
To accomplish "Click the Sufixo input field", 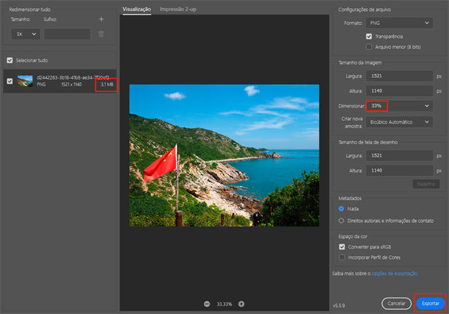I will click(67, 34).
